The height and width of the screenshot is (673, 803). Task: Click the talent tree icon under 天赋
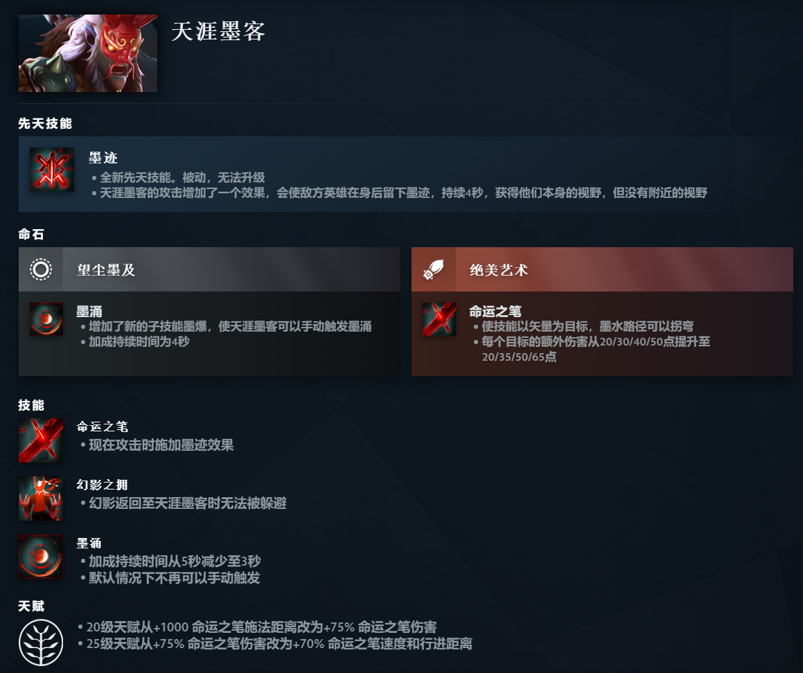tap(41, 643)
